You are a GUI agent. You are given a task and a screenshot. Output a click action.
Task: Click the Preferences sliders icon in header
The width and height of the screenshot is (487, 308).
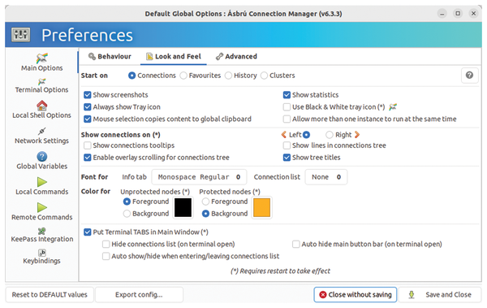[x=21, y=34]
